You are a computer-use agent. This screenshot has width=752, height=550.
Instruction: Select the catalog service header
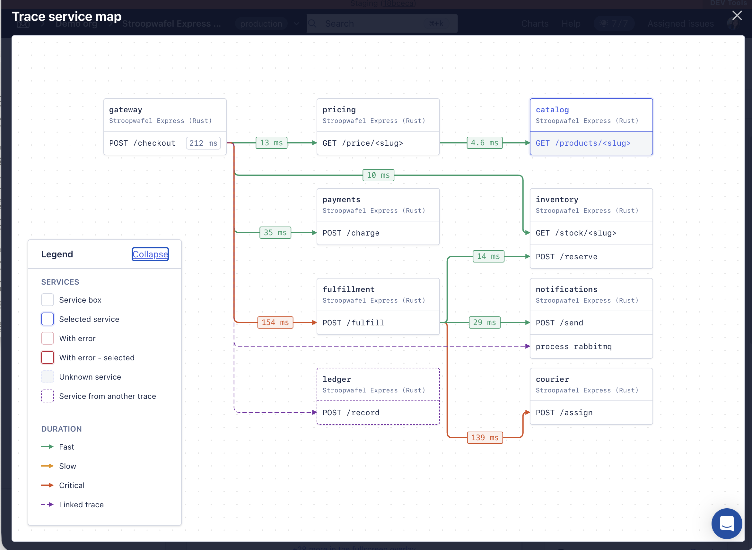[x=591, y=115]
